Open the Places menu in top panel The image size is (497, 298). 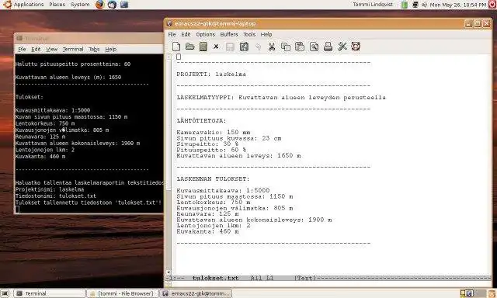coord(57,5)
